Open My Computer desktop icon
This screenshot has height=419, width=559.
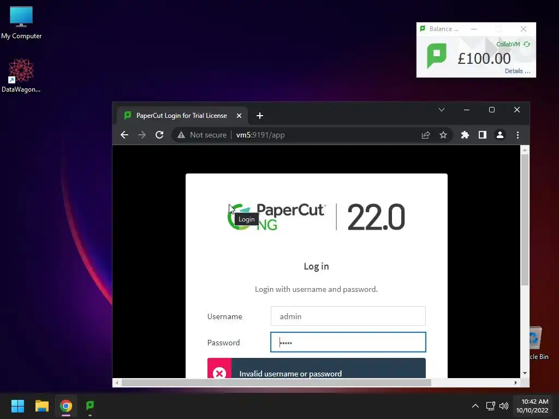pyautogui.click(x=21, y=22)
